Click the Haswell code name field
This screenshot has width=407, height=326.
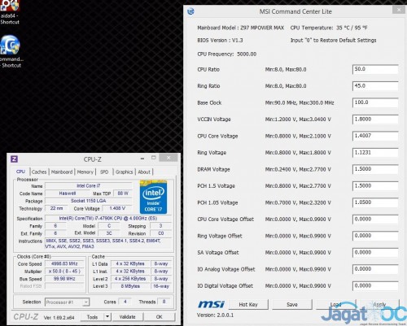68,193
